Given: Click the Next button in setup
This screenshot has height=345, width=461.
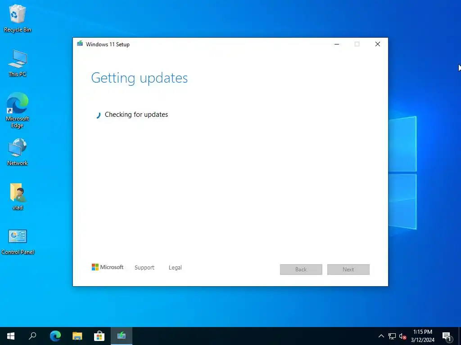Looking at the screenshot, I should (x=348, y=270).
